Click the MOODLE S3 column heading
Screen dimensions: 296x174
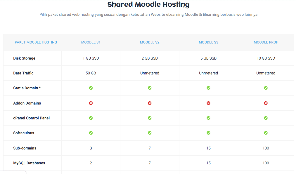[x=208, y=42]
